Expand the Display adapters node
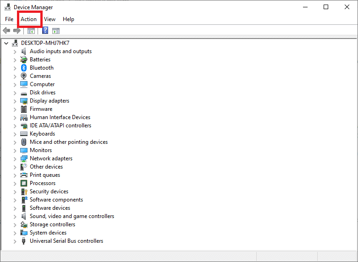 15,101
